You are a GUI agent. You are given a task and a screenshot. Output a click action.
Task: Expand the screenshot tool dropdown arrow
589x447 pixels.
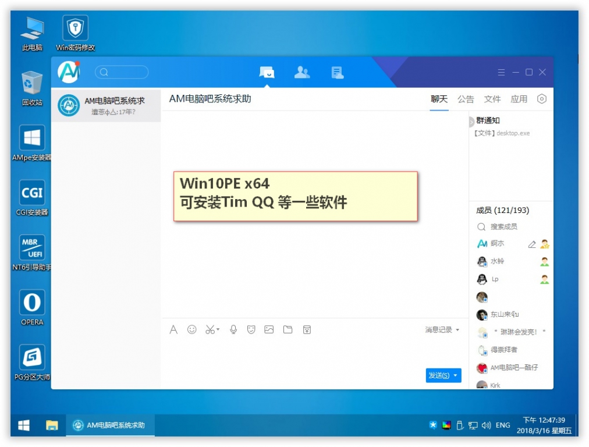(218, 329)
